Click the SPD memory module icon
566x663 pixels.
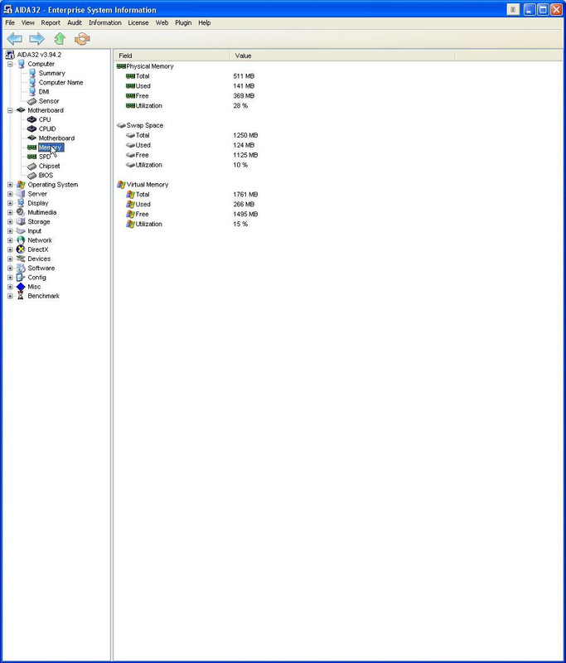coord(31,157)
